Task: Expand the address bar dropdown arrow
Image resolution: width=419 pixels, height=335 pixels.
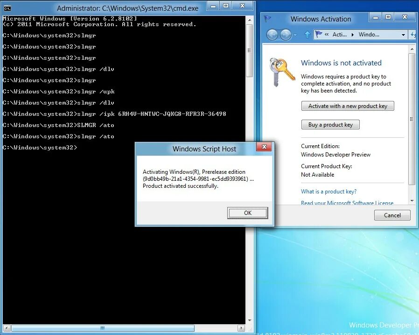Action: click(403, 35)
